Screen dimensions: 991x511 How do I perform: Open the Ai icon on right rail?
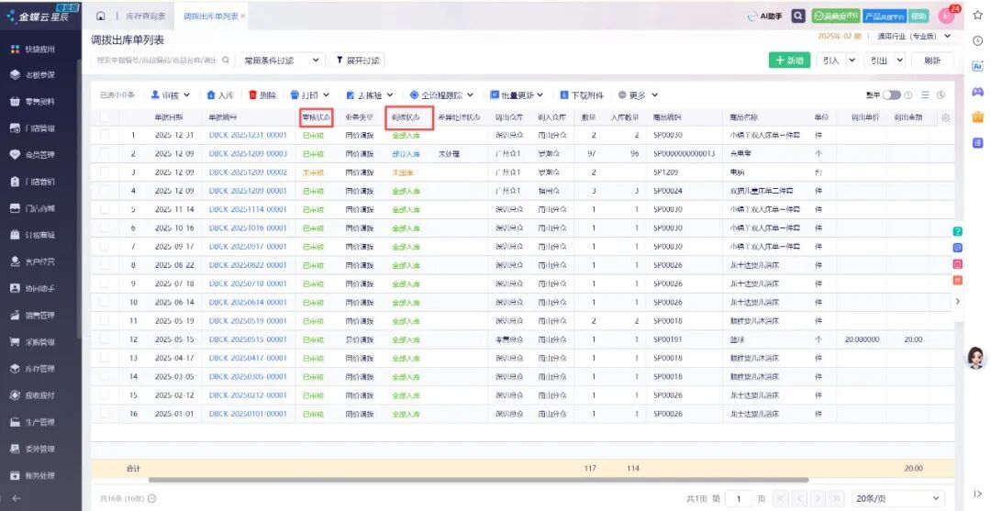click(x=978, y=66)
